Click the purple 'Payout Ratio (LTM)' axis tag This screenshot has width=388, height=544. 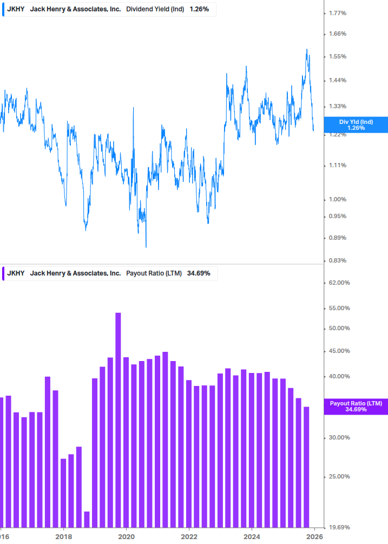point(356,406)
